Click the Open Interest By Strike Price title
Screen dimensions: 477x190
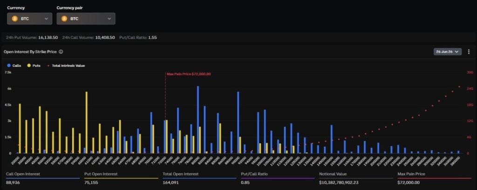[x=30, y=52]
